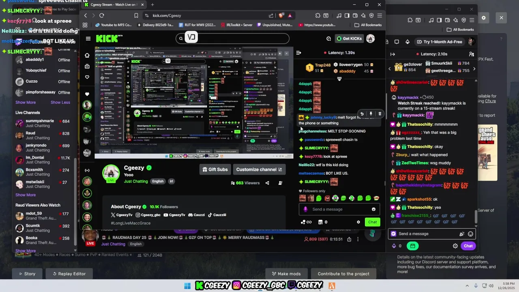Pin johnny_lucky9's chat message
519x292 pixels.
(371, 114)
